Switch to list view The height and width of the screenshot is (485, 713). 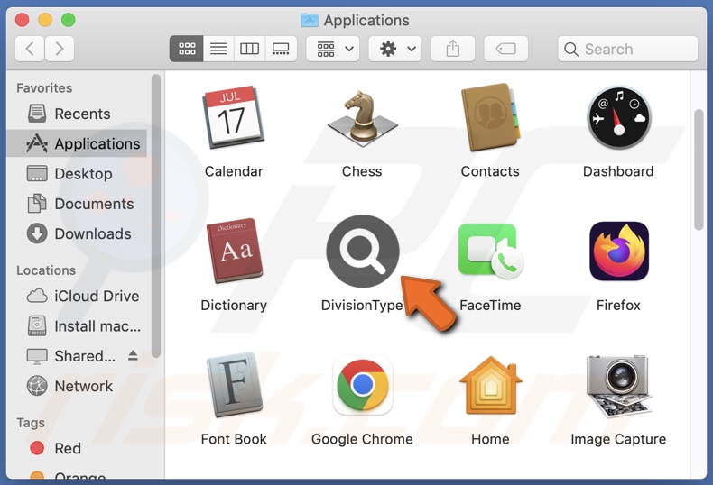pos(218,49)
